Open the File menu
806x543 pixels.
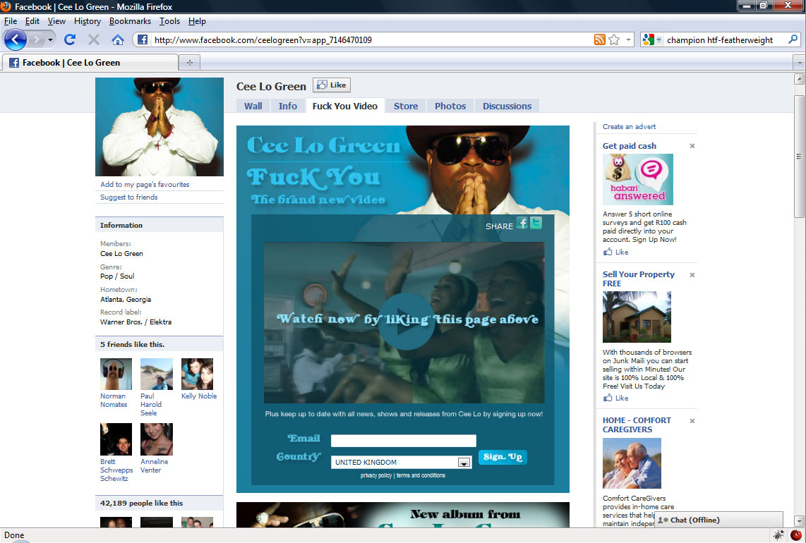(x=11, y=21)
